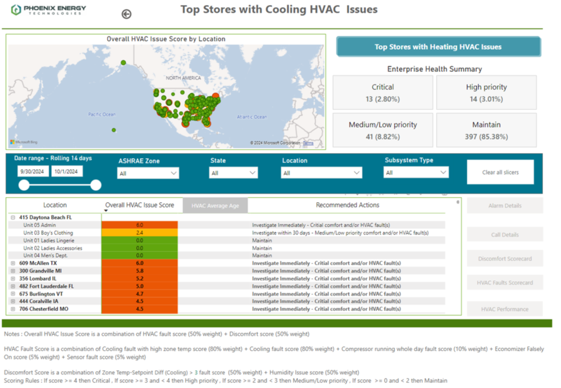
Task: Expand the 675 Burlington VT row
Action: click(x=13, y=294)
